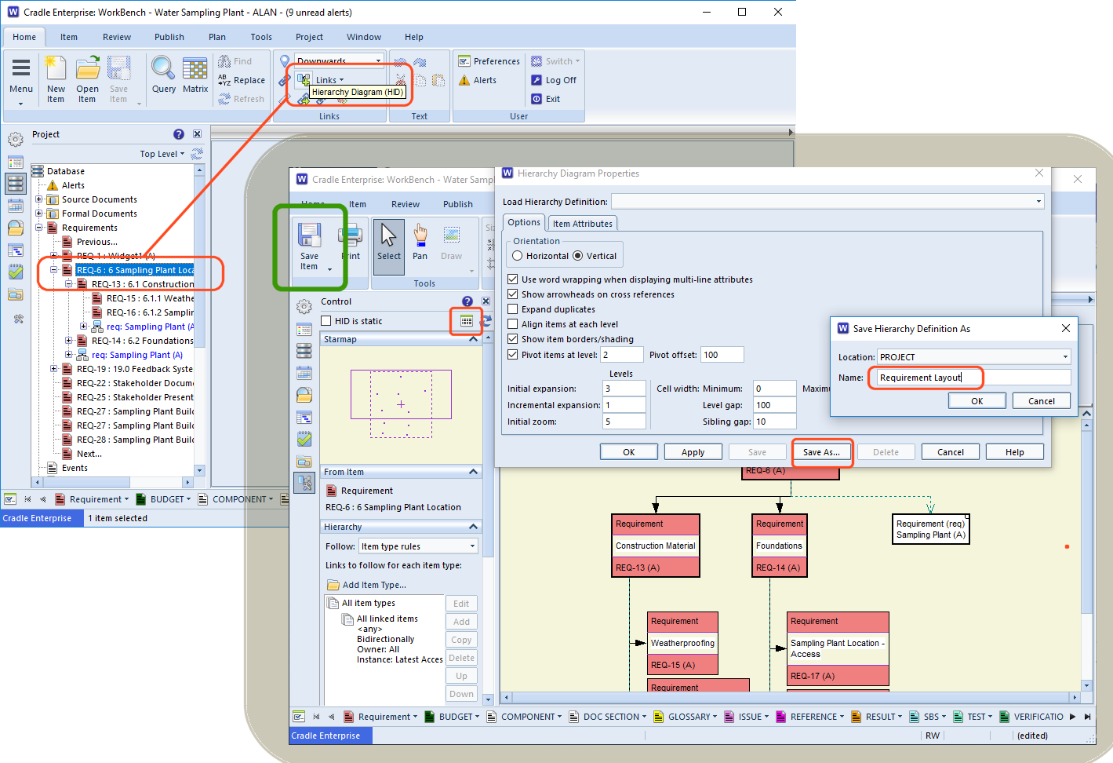
Task: Click Exit in User group
Action: click(545, 99)
